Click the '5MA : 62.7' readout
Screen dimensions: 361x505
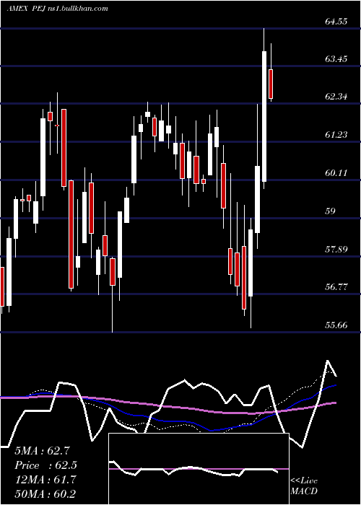(x=42, y=451)
